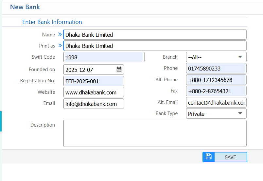263x181 pixels.
Task: Open the Founded on calendar picker icon
Action: coord(119,70)
